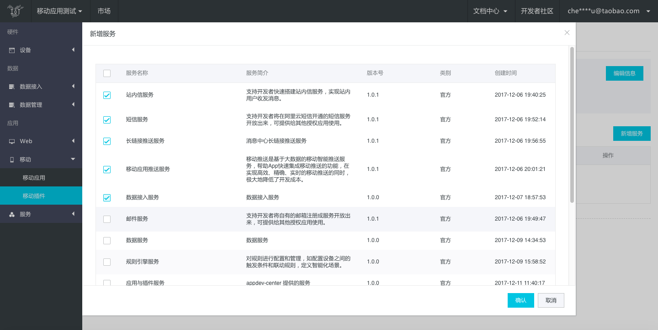The height and width of the screenshot is (330, 658).
Task: Collapse the 移动 menu arrow
Action: tap(73, 159)
